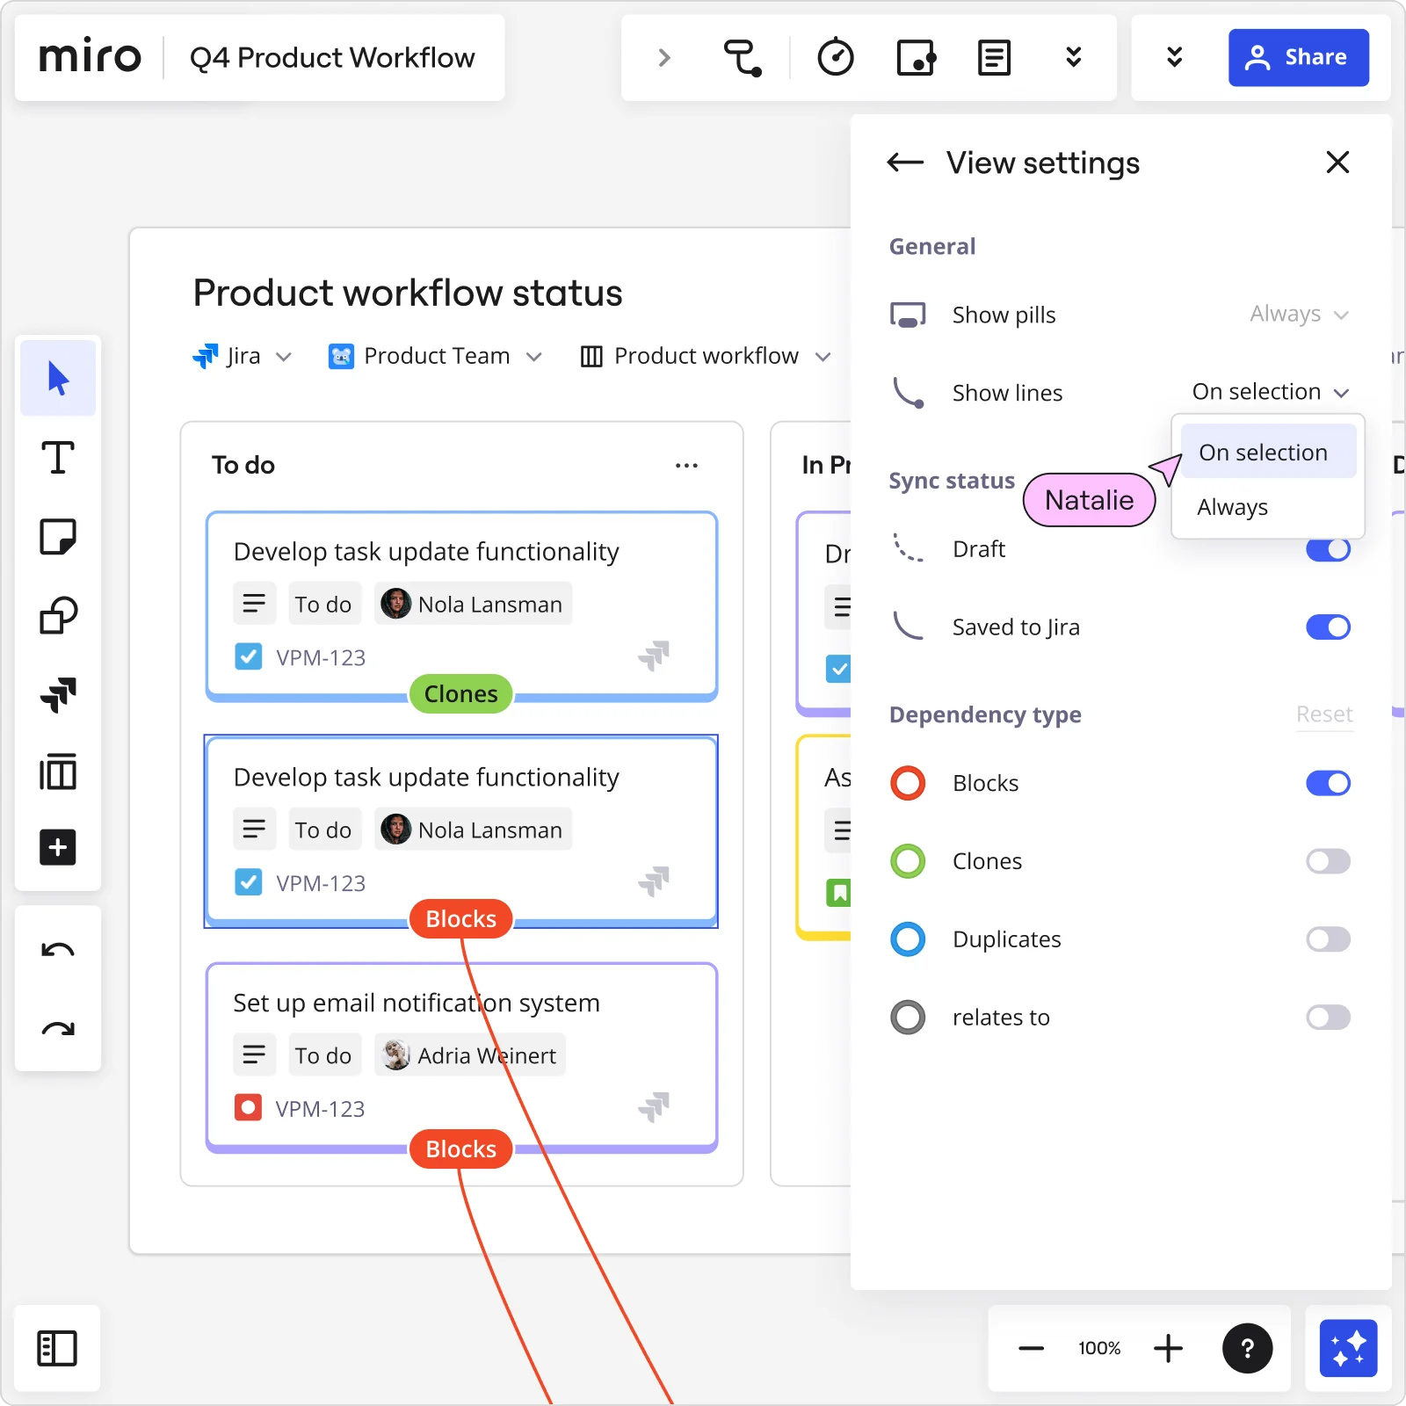This screenshot has height=1406, width=1406.
Task: Open description icon on first card
Action: 254,604
